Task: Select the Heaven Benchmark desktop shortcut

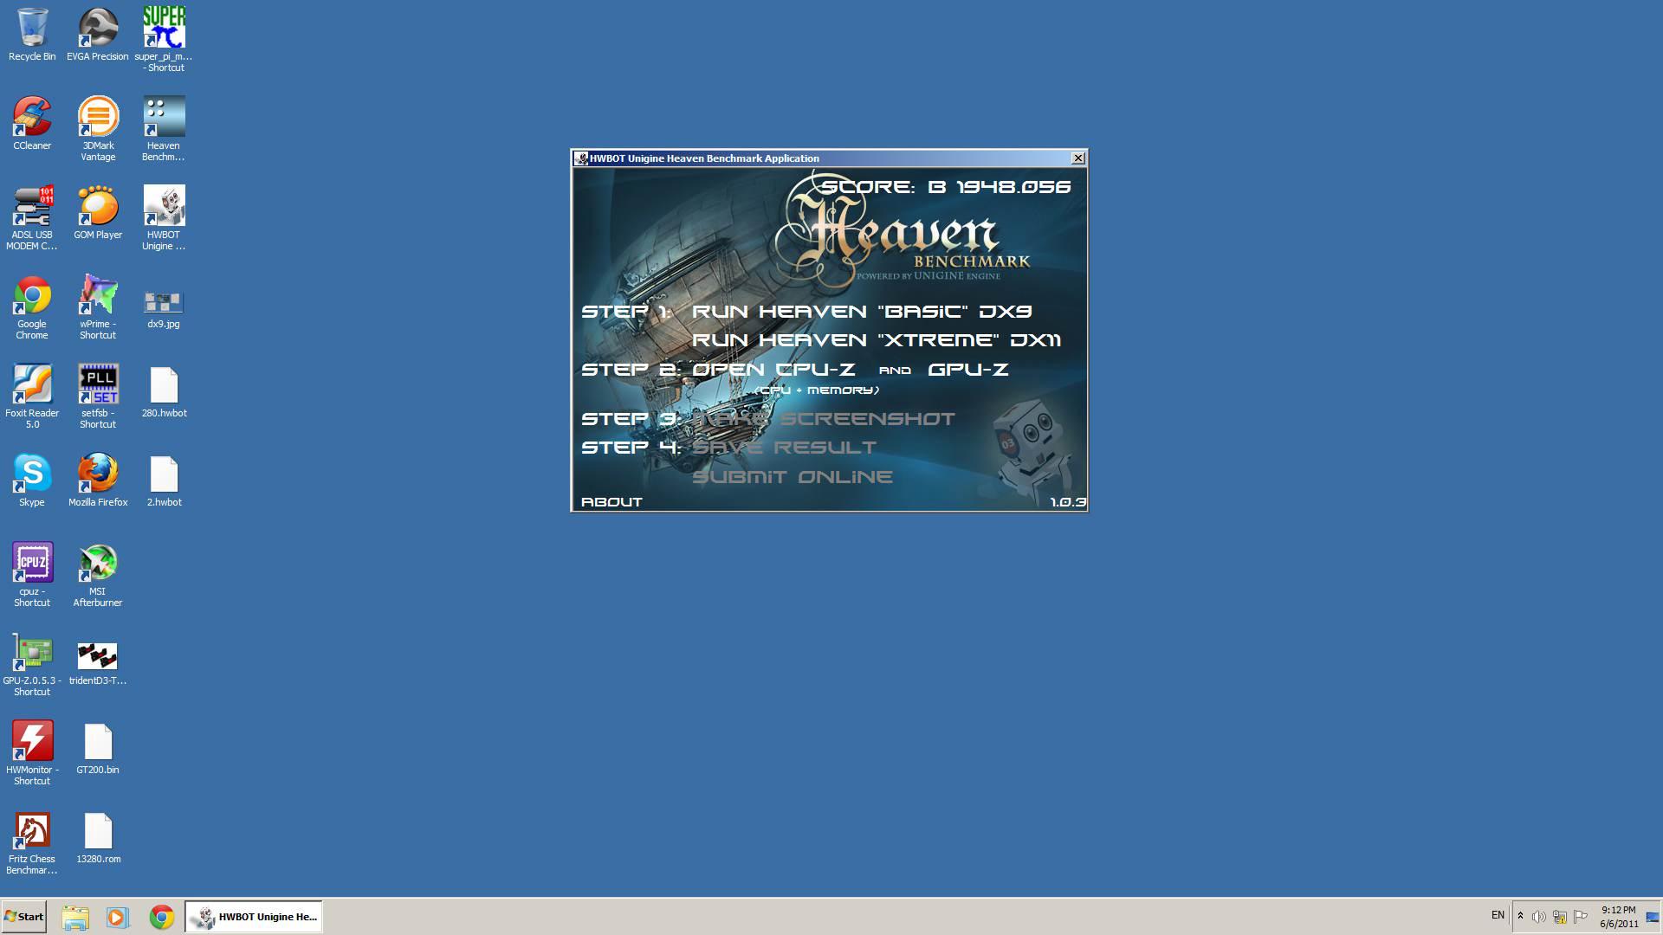Action: (164, 129)
